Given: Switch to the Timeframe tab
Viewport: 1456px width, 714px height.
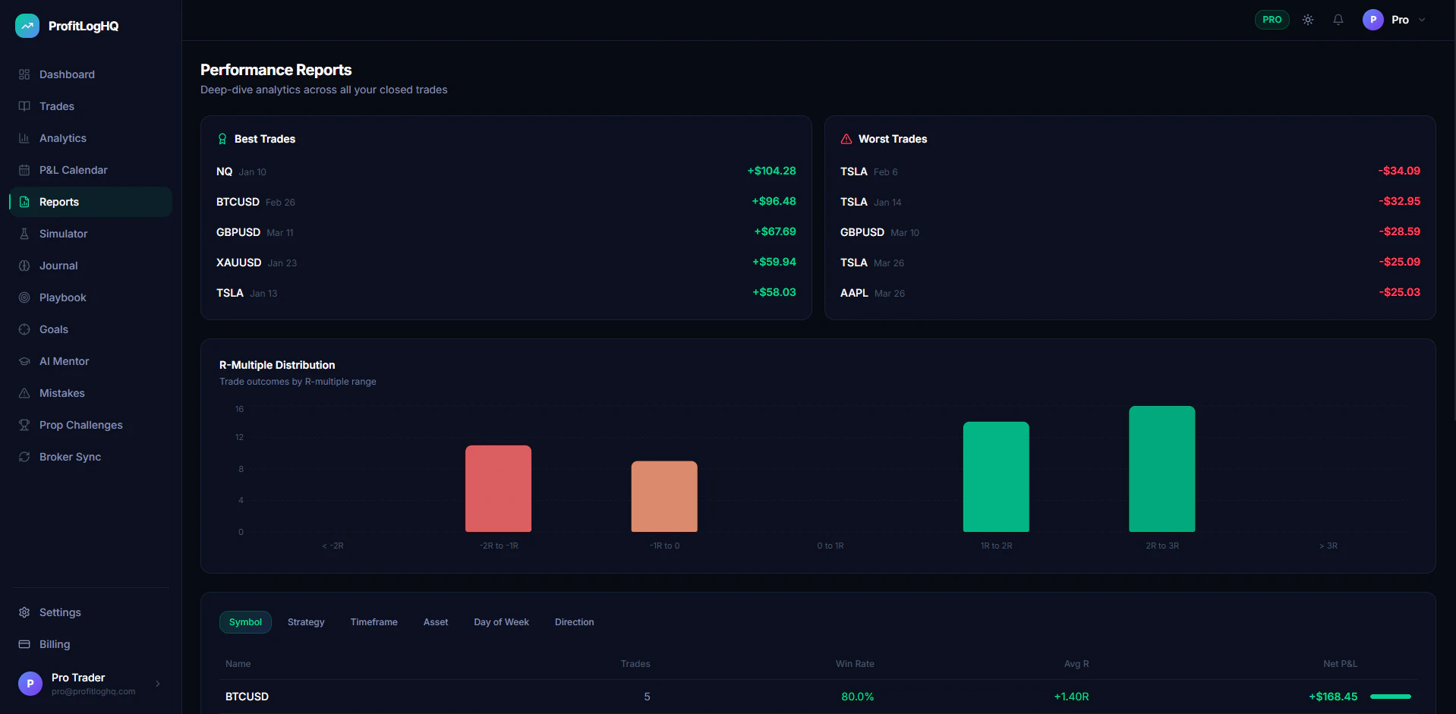Looking at the screenshot, I should click(x=374, y=622).
